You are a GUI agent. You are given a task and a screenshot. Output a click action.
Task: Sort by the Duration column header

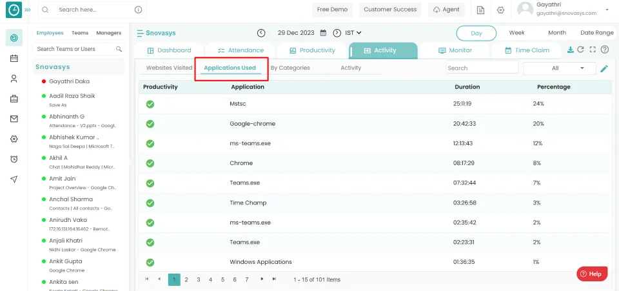467,87
